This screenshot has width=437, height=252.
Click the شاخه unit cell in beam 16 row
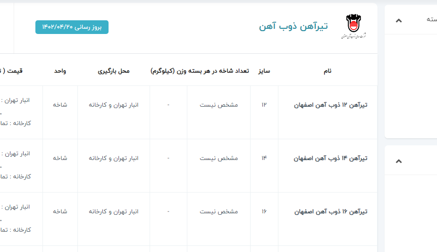pyautogui.click(x=60, y=211)
